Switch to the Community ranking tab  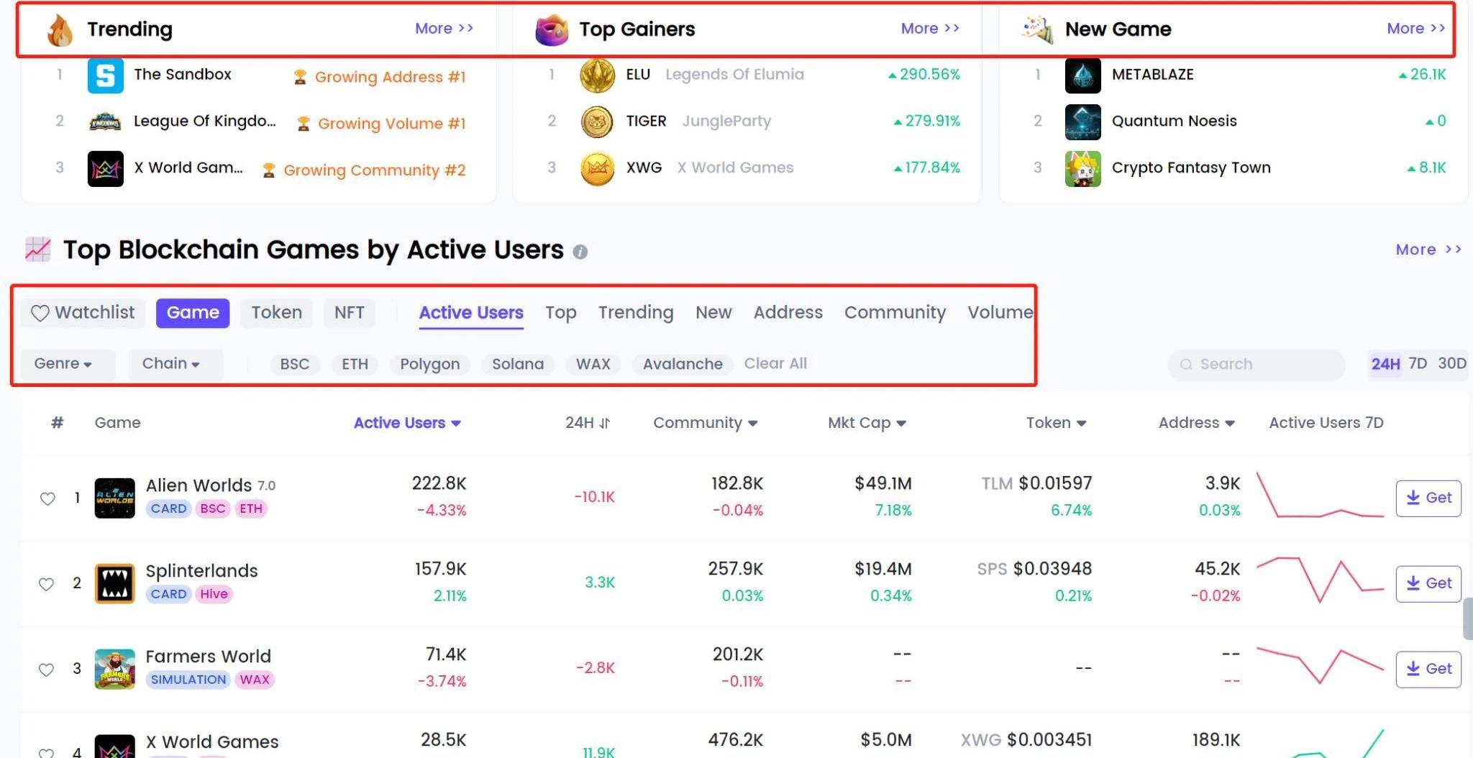[895, 313]
